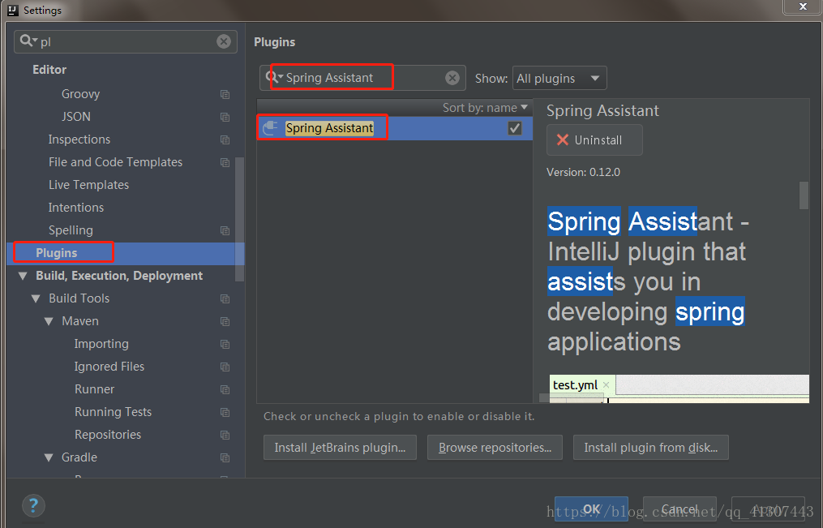The height and width of the screenshot is (528, 823).
Task: Clear the settings search field
Action: coord(224,41)
